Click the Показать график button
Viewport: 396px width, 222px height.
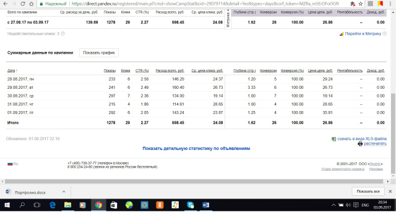click(x=99, y=52)
